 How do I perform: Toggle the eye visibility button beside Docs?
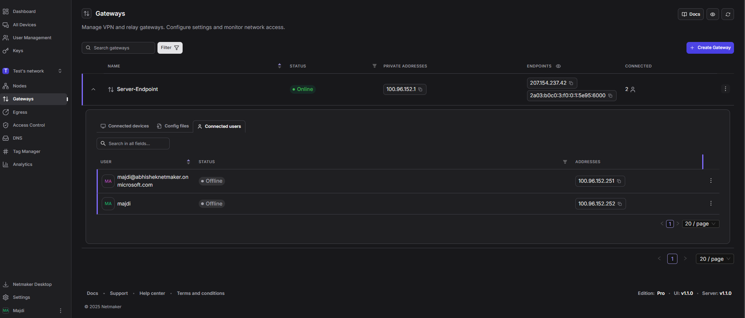712,14
